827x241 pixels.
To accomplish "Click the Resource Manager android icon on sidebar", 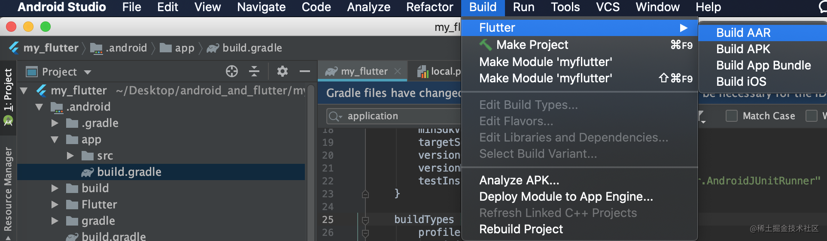I will click(8, 121).
